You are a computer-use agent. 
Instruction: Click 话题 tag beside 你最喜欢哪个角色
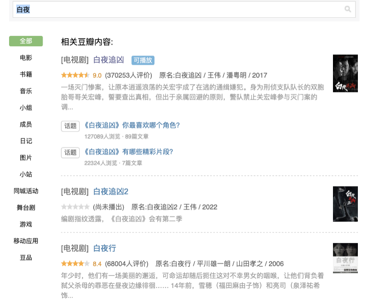70,126
